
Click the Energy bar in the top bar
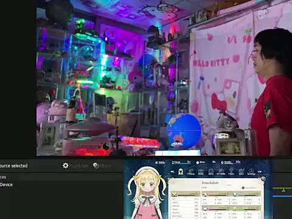tap(181, 162)
